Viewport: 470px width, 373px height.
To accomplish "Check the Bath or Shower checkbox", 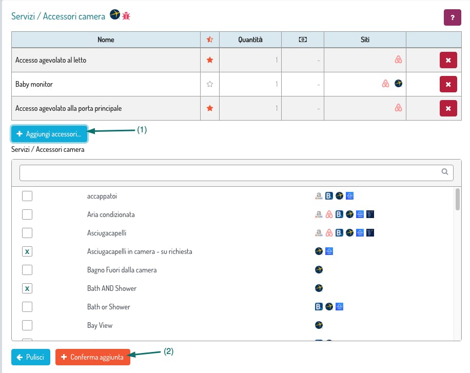I will click(27, 307).
